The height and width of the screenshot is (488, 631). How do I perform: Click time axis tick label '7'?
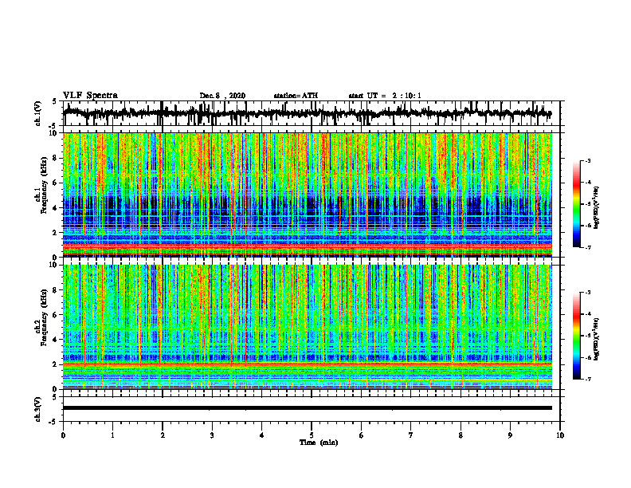pos(411,435)
